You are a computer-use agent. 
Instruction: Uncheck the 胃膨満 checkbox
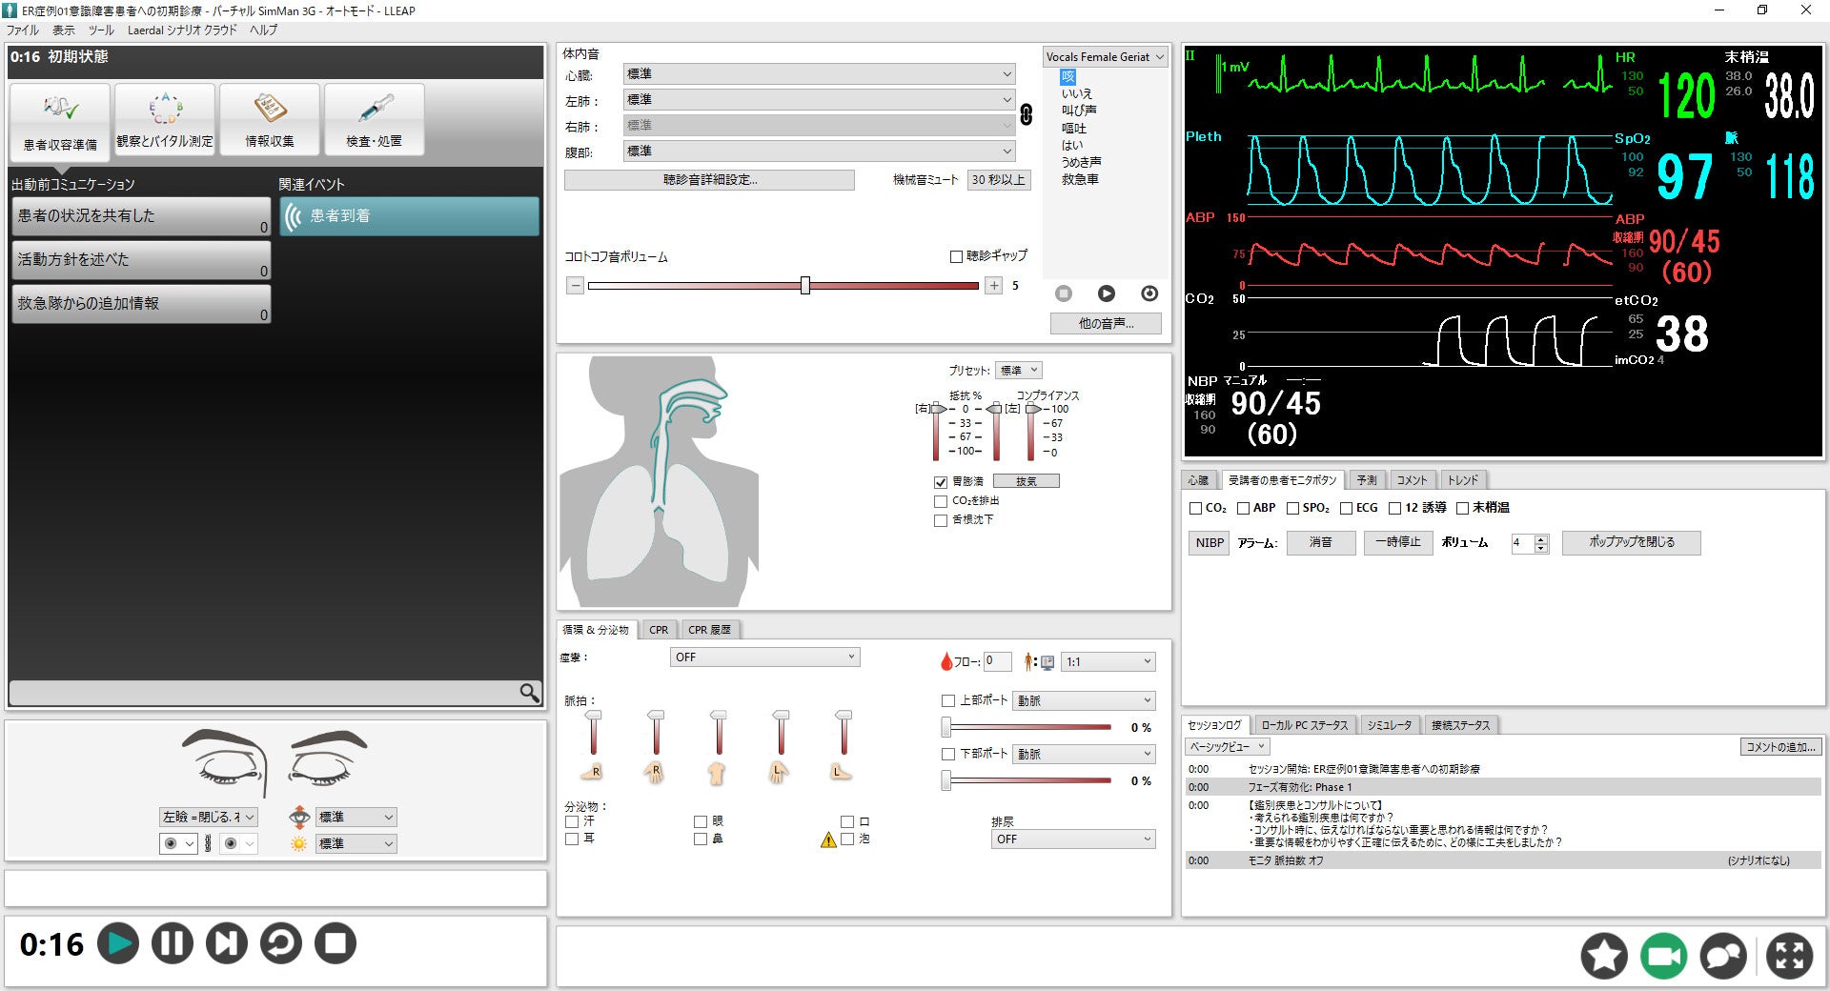pyautogui.click(x=941, y=482)
